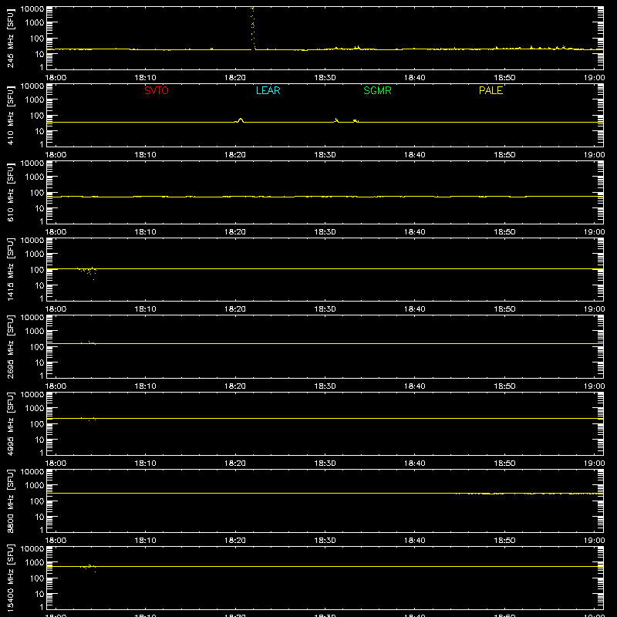The width and height of the screenshot is (617, 617).
Task: Click the 410 MHz [SFU] axis title
Action: 11,115
